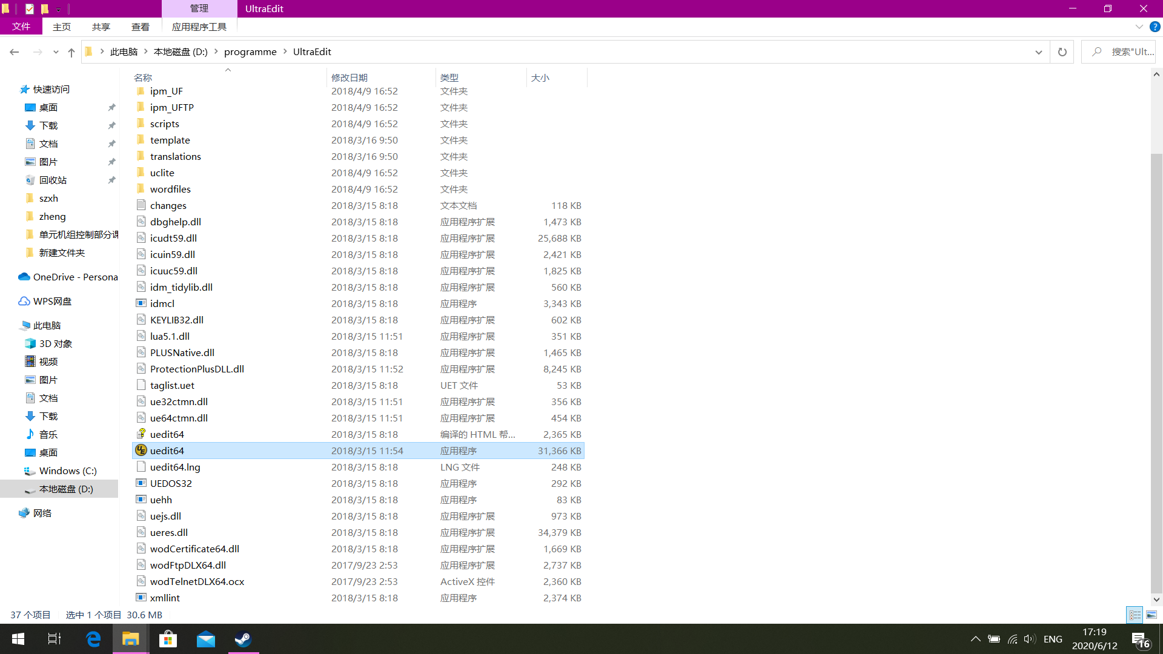The width and height of the screenshot is (1163, 654).
Task: Sort files by 大小 column
Action: coord(556,78)
